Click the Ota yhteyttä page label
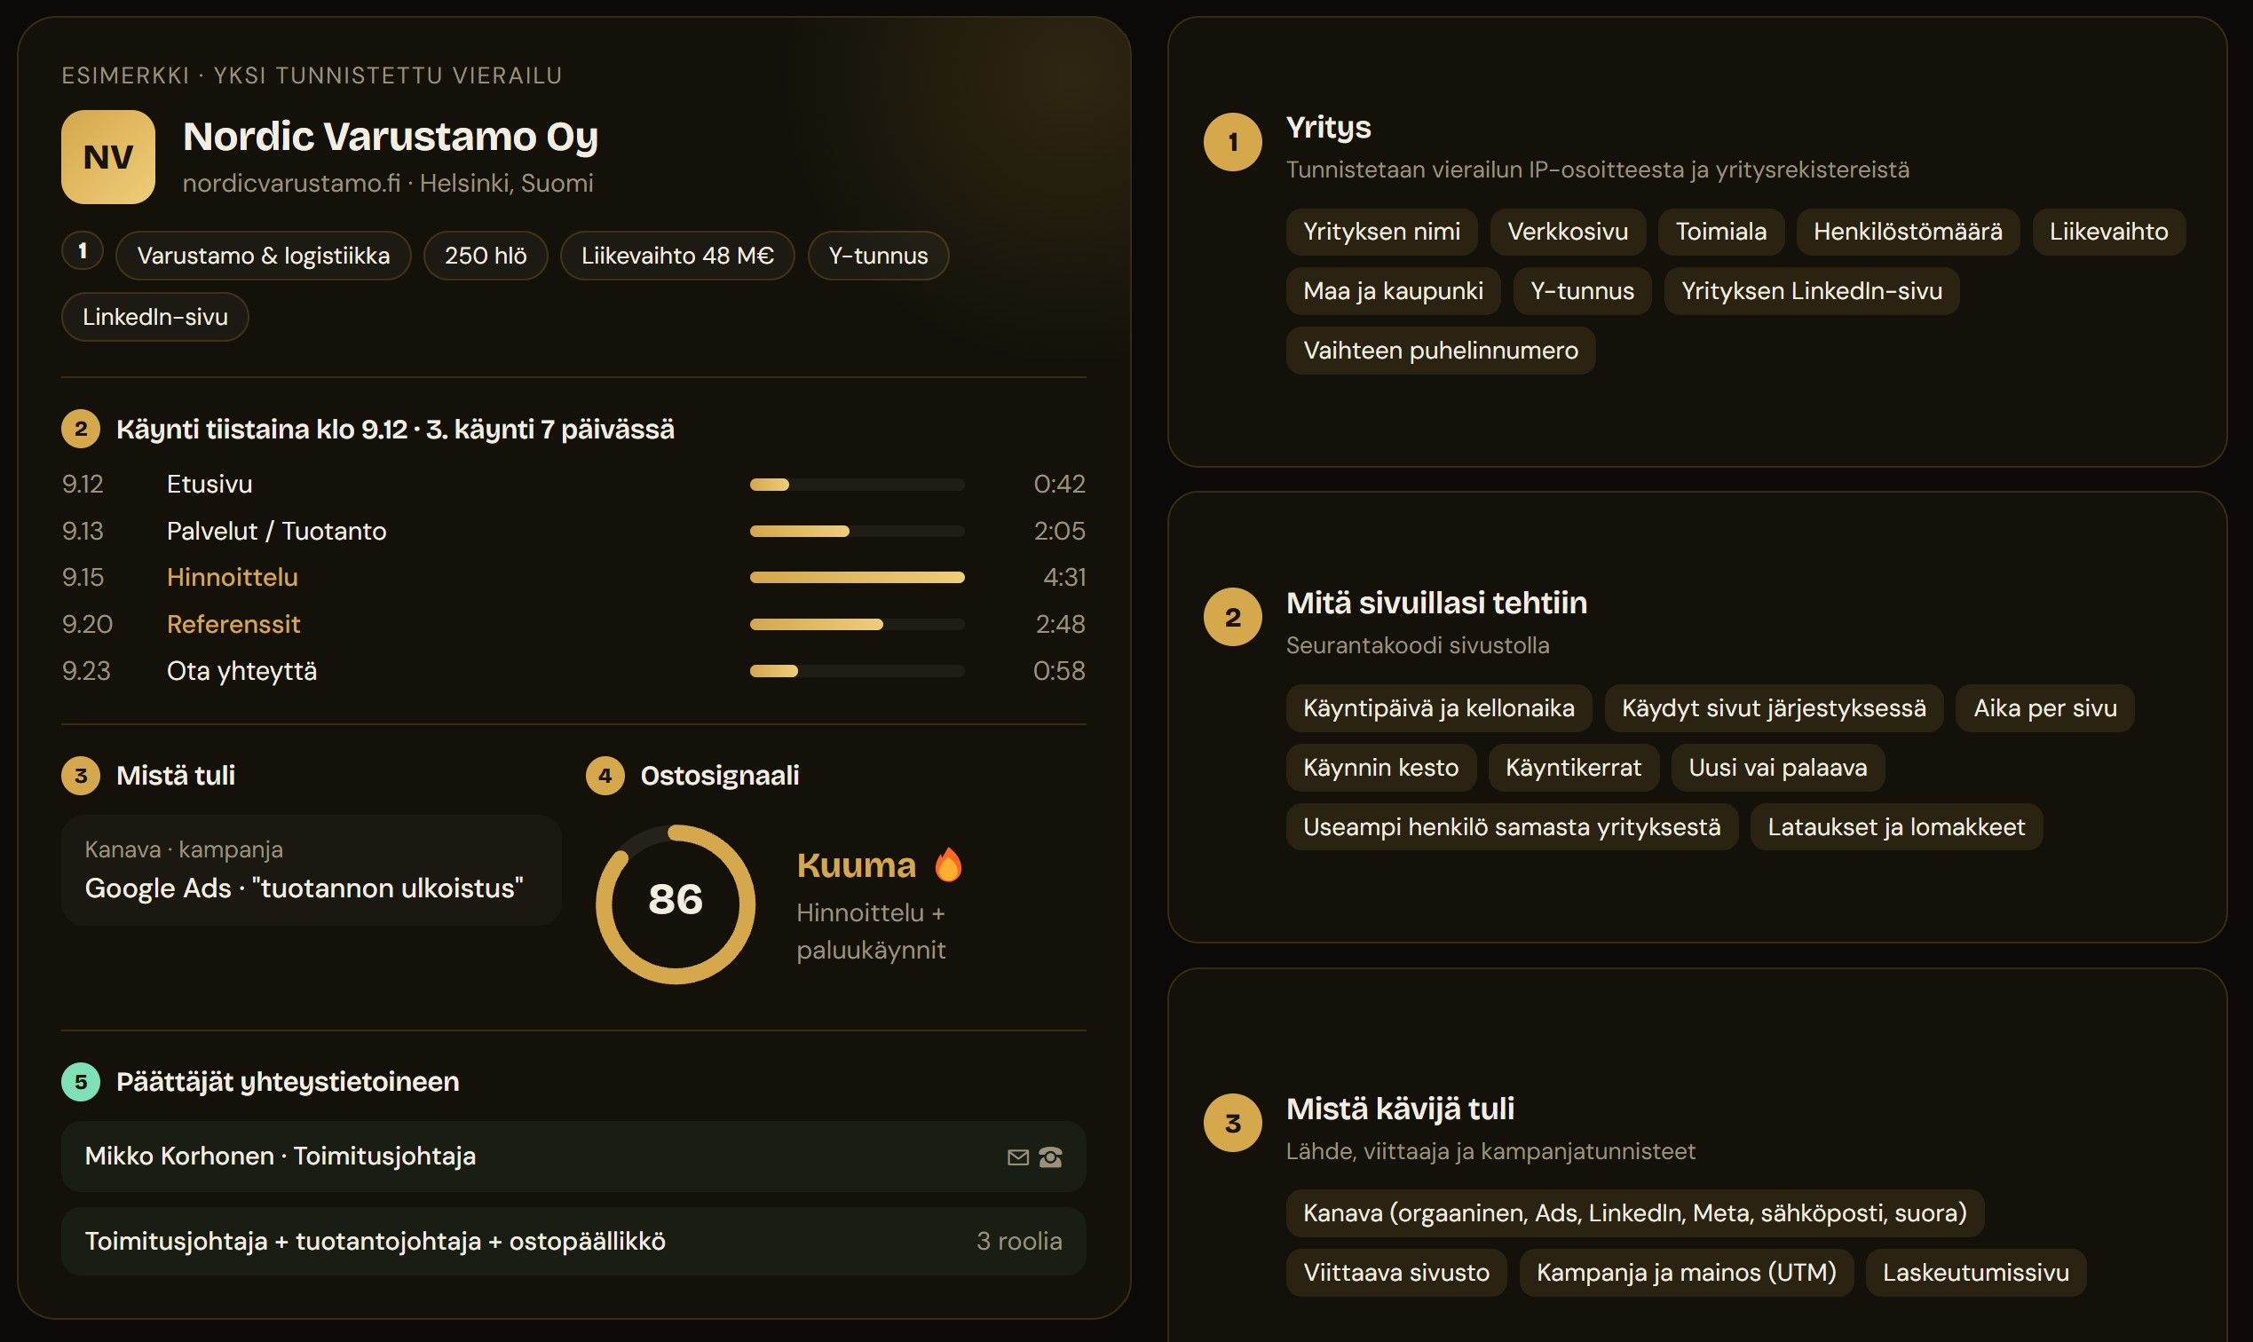 [x=241, y=672]
